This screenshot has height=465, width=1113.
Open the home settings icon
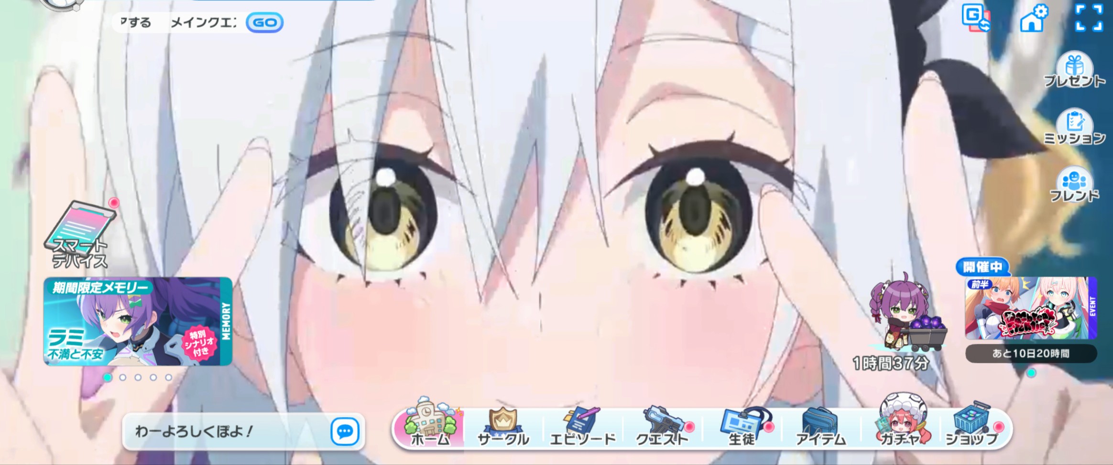click(1033, 18)
